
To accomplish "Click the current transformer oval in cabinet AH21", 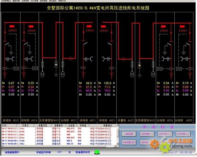I will coord(112,68).
